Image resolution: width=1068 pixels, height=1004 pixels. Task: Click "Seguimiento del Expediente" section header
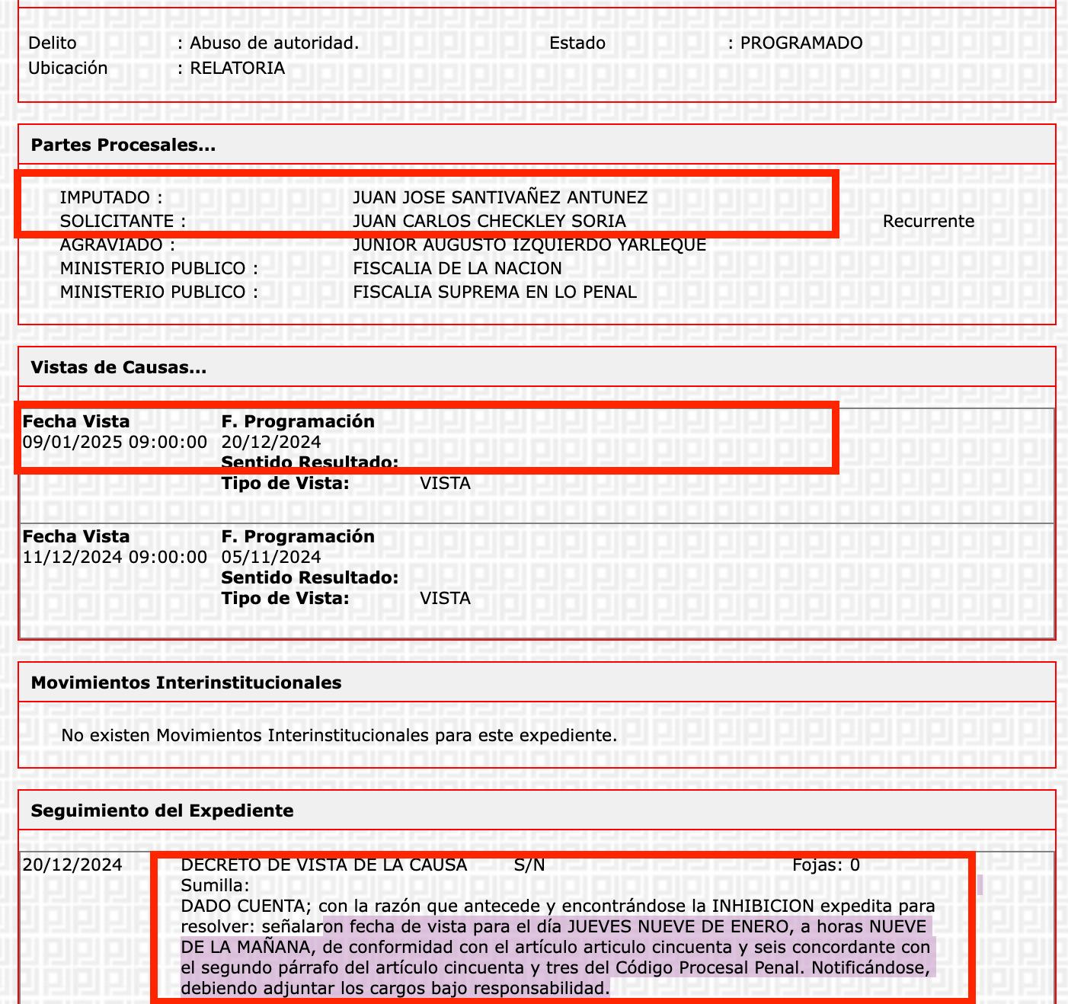162,811
